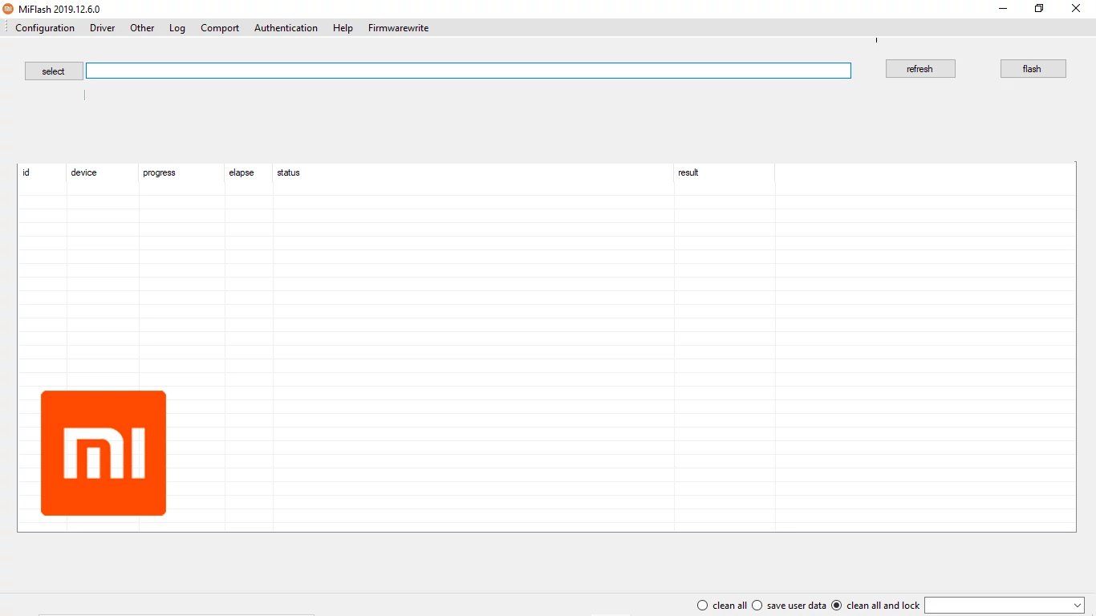The width and height of the screenshot is (1096, 616).
Task: Restore down the MiFlash window
Action: click(x=1039, y=9)
